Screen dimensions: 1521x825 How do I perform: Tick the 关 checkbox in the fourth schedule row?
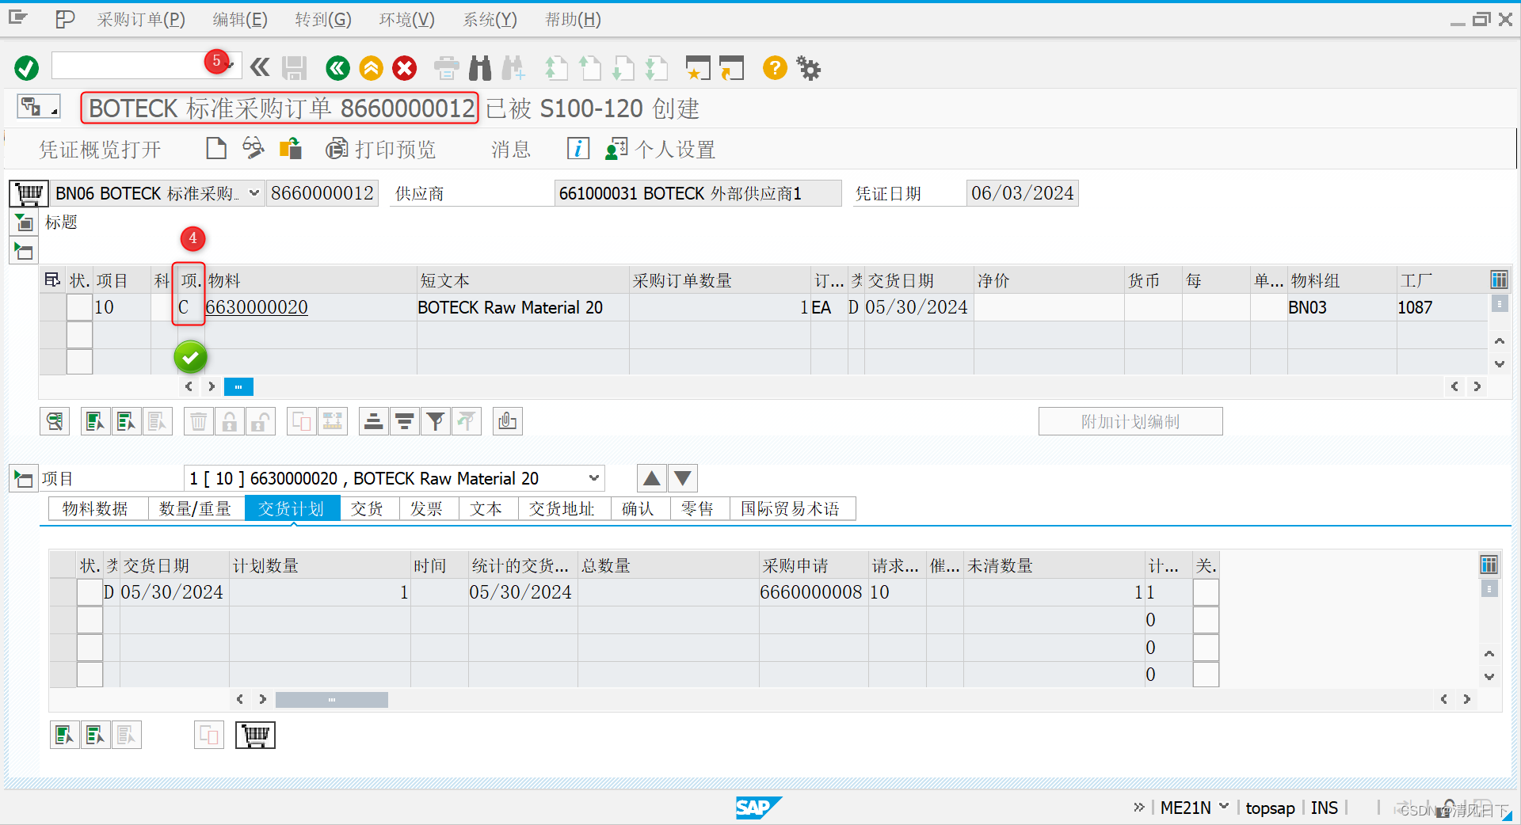coord(1206,675)
